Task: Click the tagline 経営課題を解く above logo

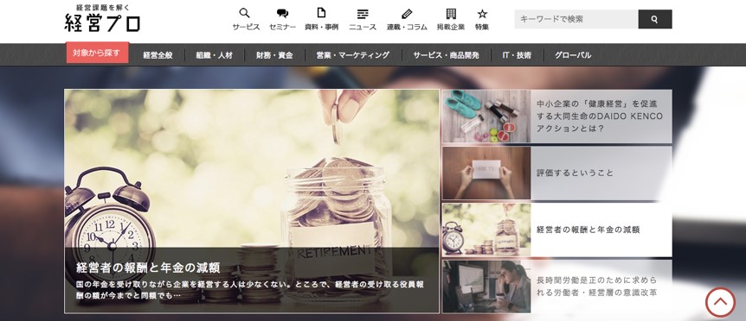Action: [x=102, y=7]
